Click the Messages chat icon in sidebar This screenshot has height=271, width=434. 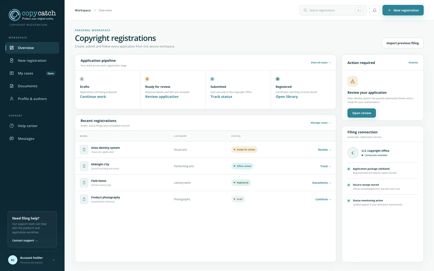pyautogui.click(x=12, y=138)
